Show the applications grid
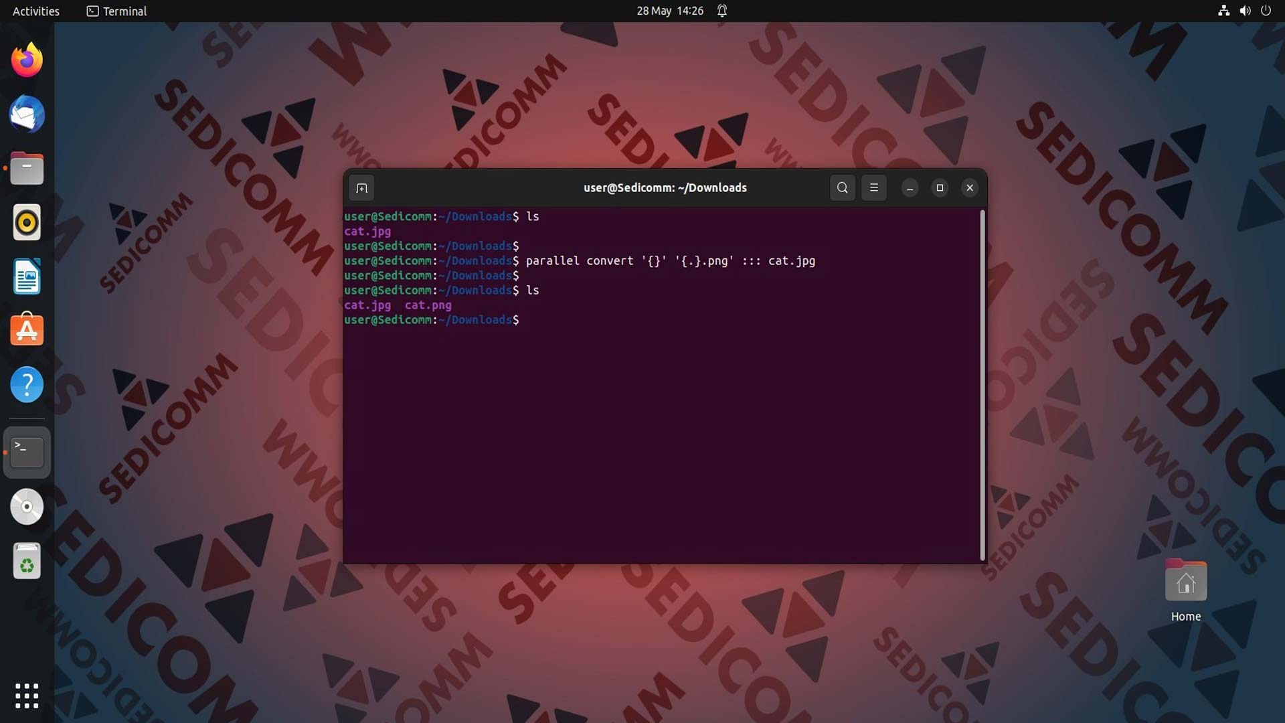Screen dimensions: 1285x723 [27, 696]
